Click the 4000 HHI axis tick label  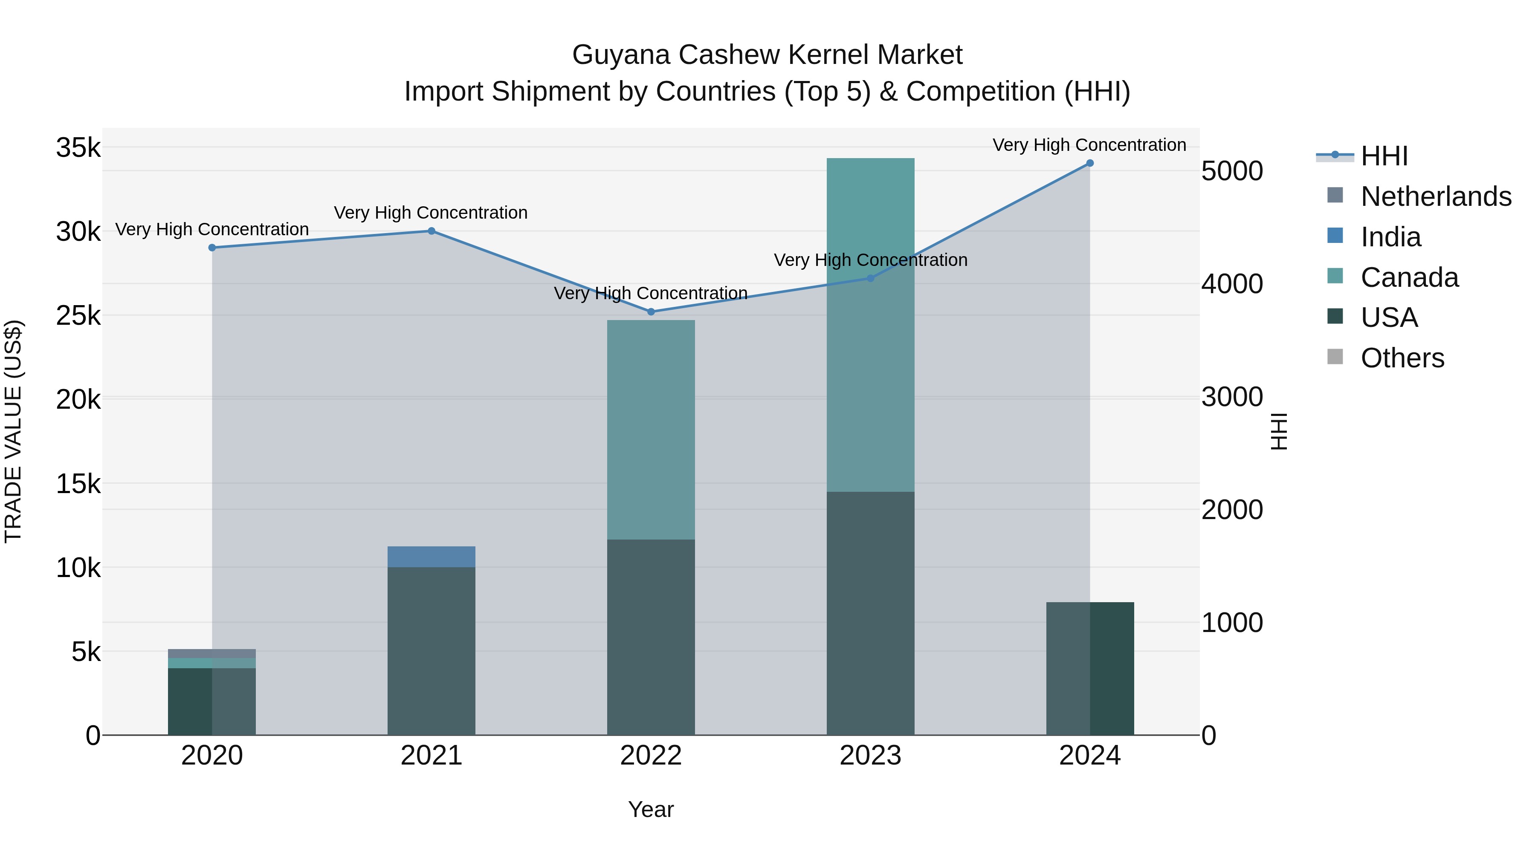(x=1232, y=283)
